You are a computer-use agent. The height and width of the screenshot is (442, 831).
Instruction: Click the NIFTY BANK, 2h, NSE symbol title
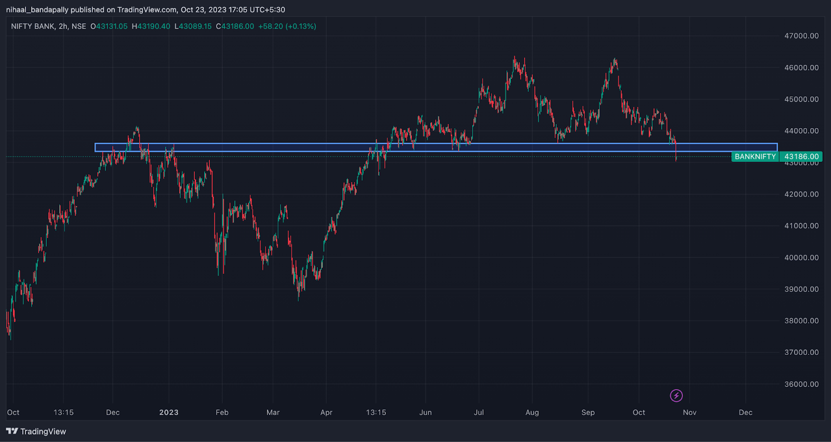pyautogui.click(x=48, y=26)
